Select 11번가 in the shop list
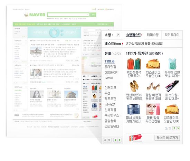 tap(110, 61)
